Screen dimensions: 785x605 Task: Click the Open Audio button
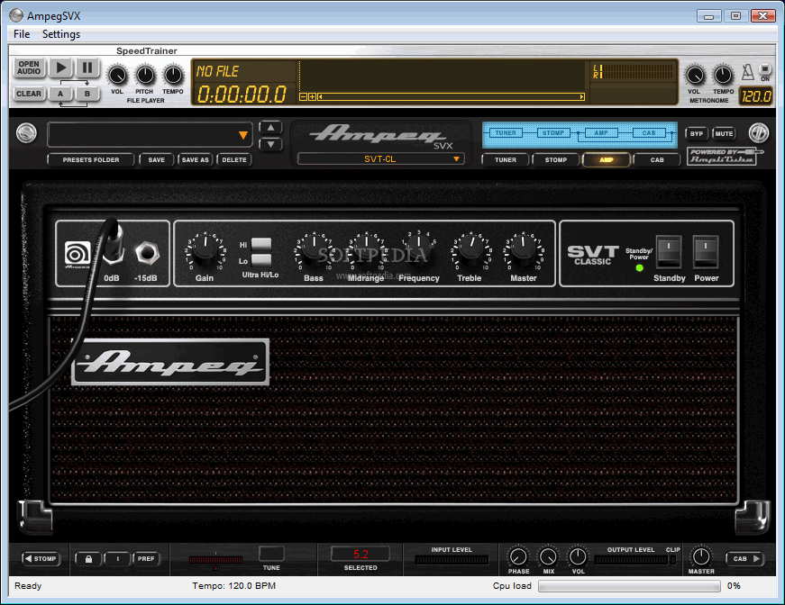pyautogui.click(x=29, y=68)
